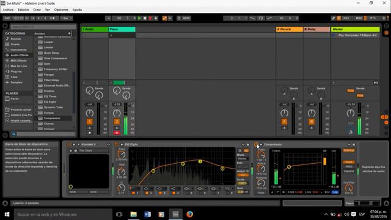Toggle the orange Automation Arm button

point(164,18)
